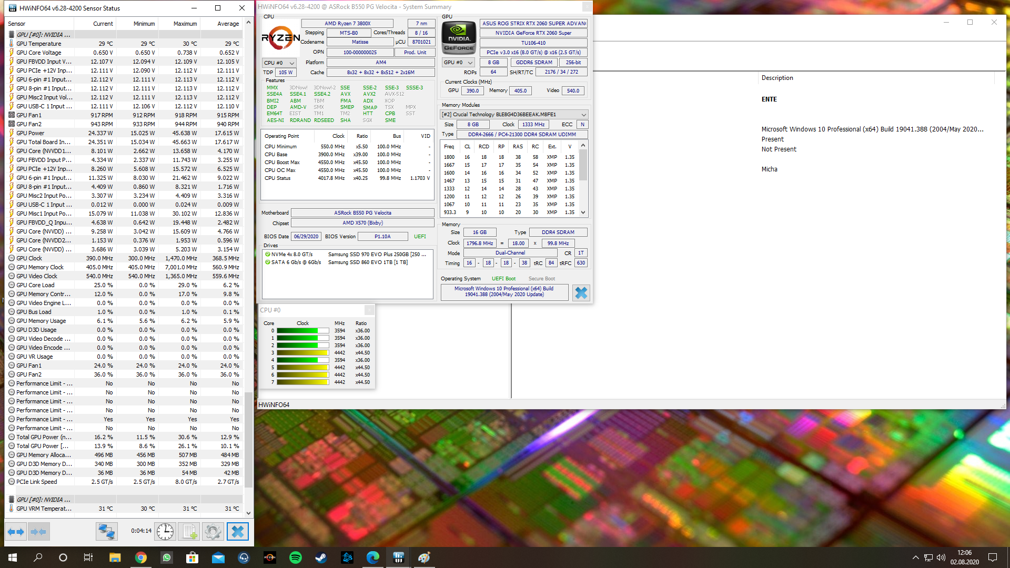1010x568 pixels.
Task: Open Microsoft Store from taskbar
Action: [x=193, y=557]
